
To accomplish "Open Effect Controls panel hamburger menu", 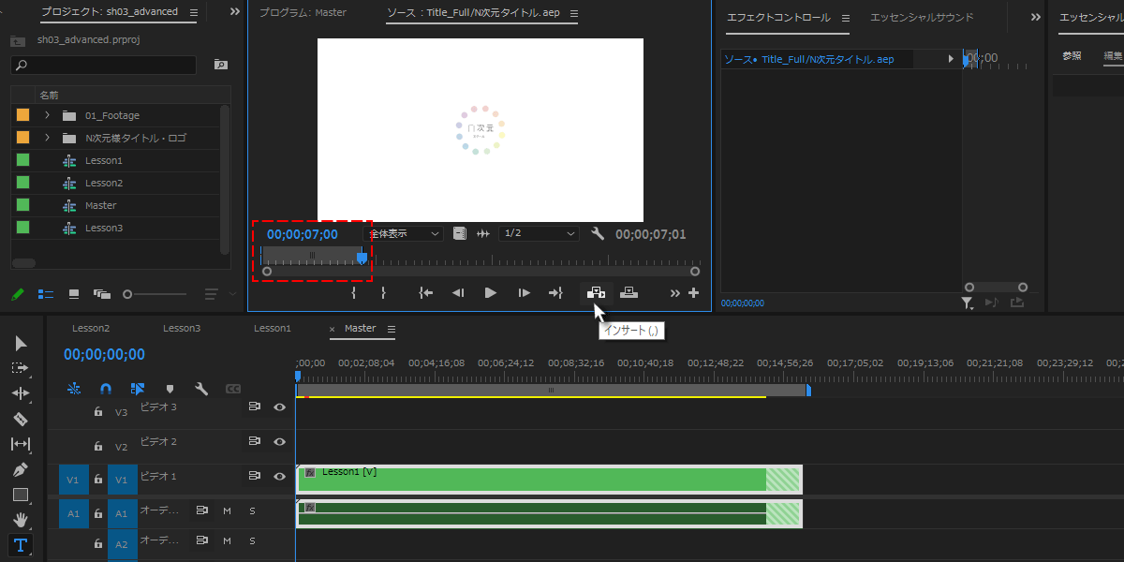I will pyautogui.click(x=845, y=17).
